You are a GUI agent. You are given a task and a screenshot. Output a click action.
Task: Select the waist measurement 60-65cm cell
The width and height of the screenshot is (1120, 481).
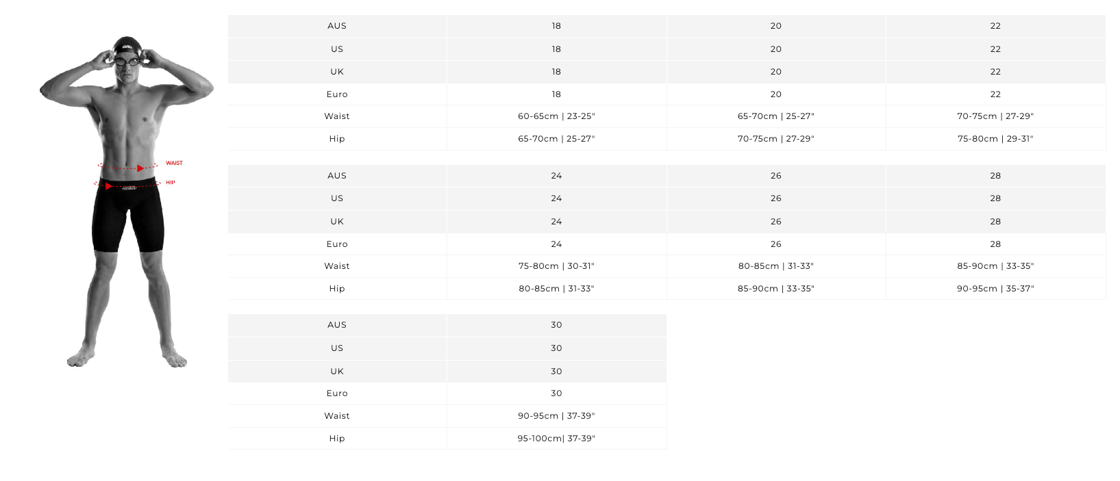coord(556,116)
